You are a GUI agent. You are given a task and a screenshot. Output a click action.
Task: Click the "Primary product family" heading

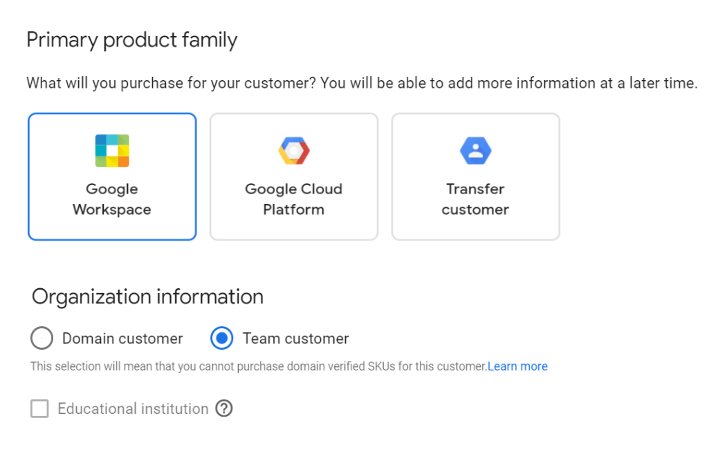[x=131, y=40]
